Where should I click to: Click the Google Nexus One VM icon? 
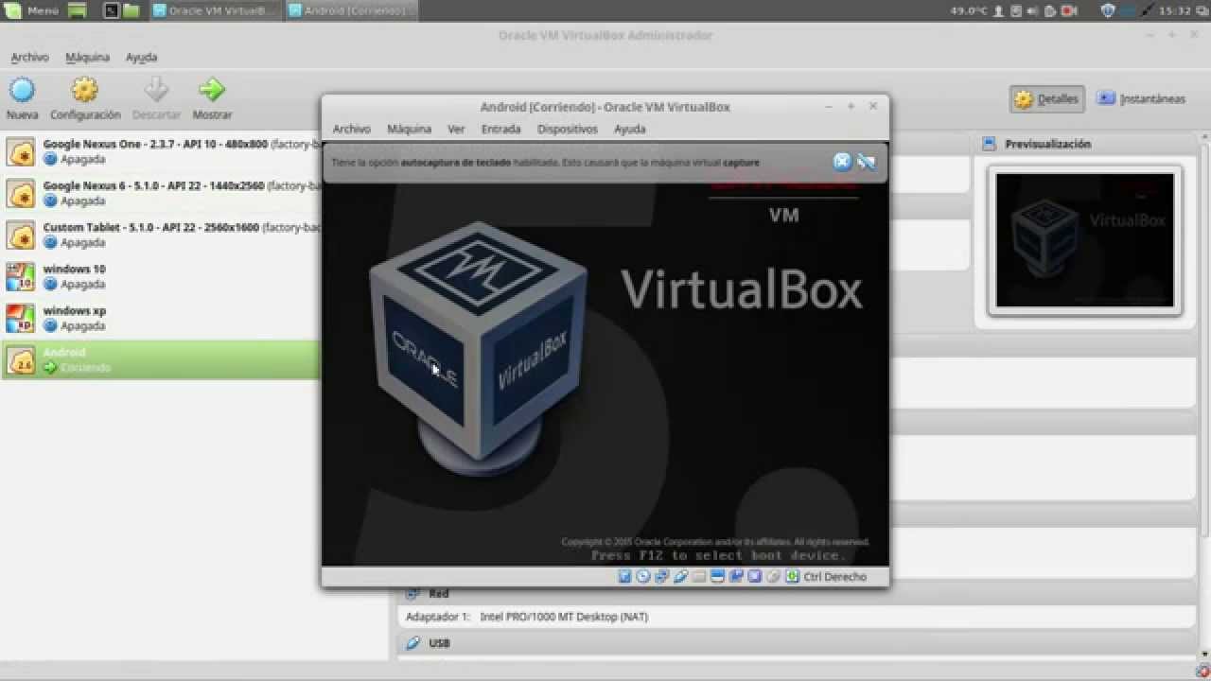pyautogui.click(x=21, y=151)
